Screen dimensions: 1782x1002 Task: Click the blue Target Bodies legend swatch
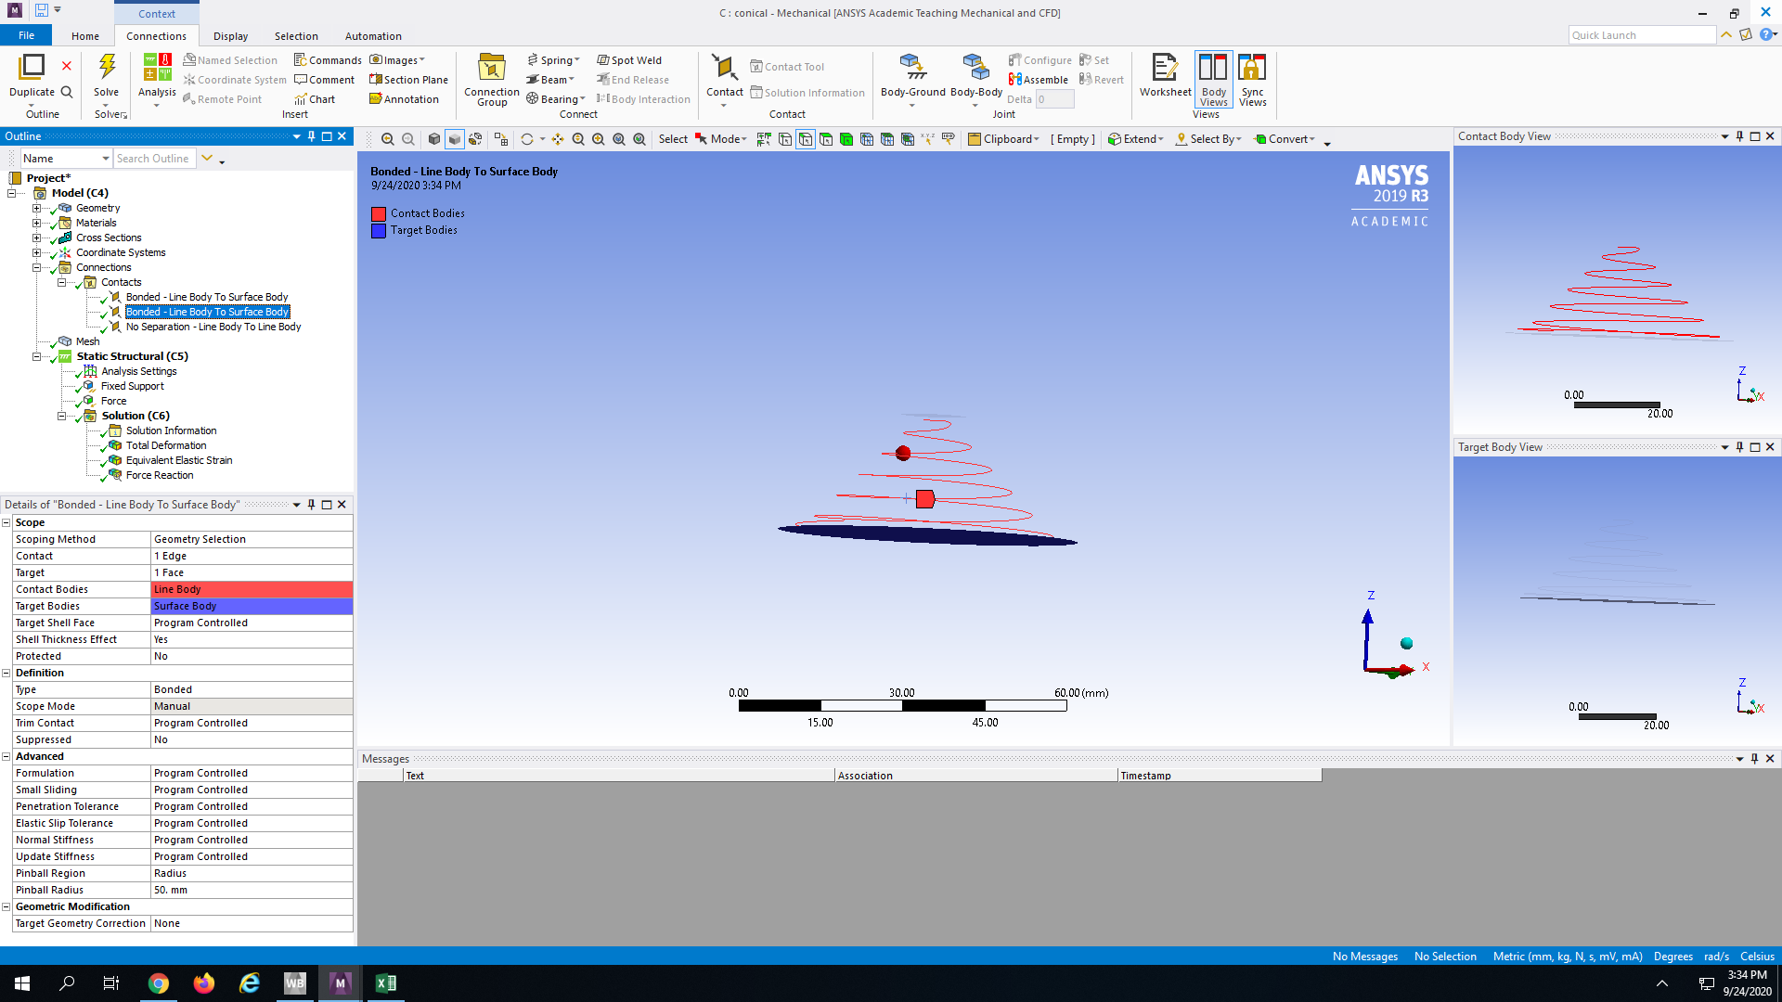coord(379,231)
